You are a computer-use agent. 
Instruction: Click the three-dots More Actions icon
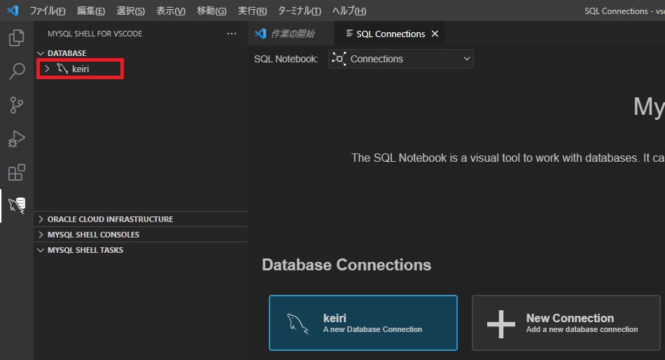(232, 34)
